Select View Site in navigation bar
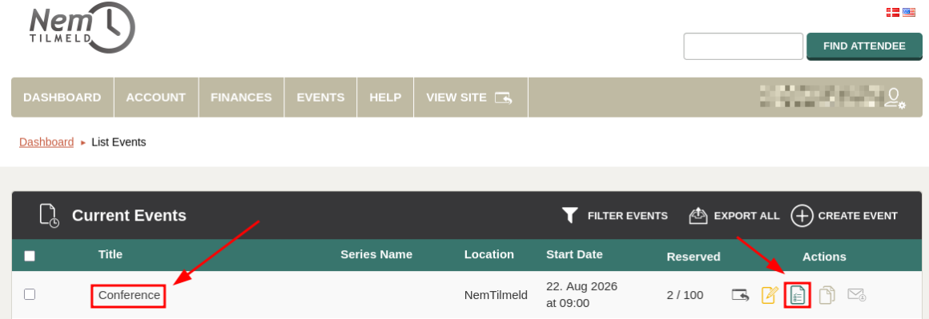 470,97
